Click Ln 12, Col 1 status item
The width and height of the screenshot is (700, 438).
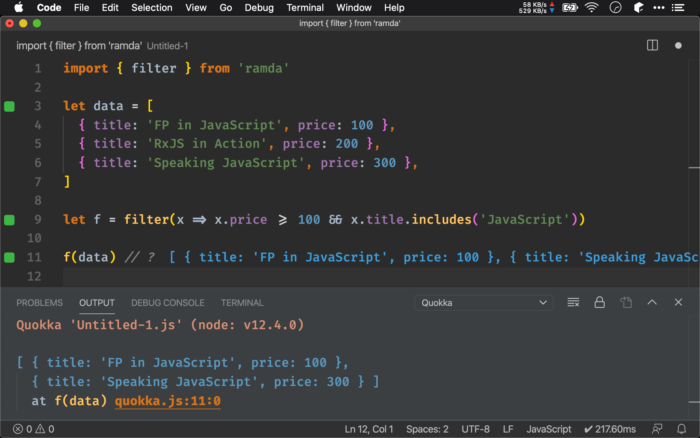coord(369,429)
